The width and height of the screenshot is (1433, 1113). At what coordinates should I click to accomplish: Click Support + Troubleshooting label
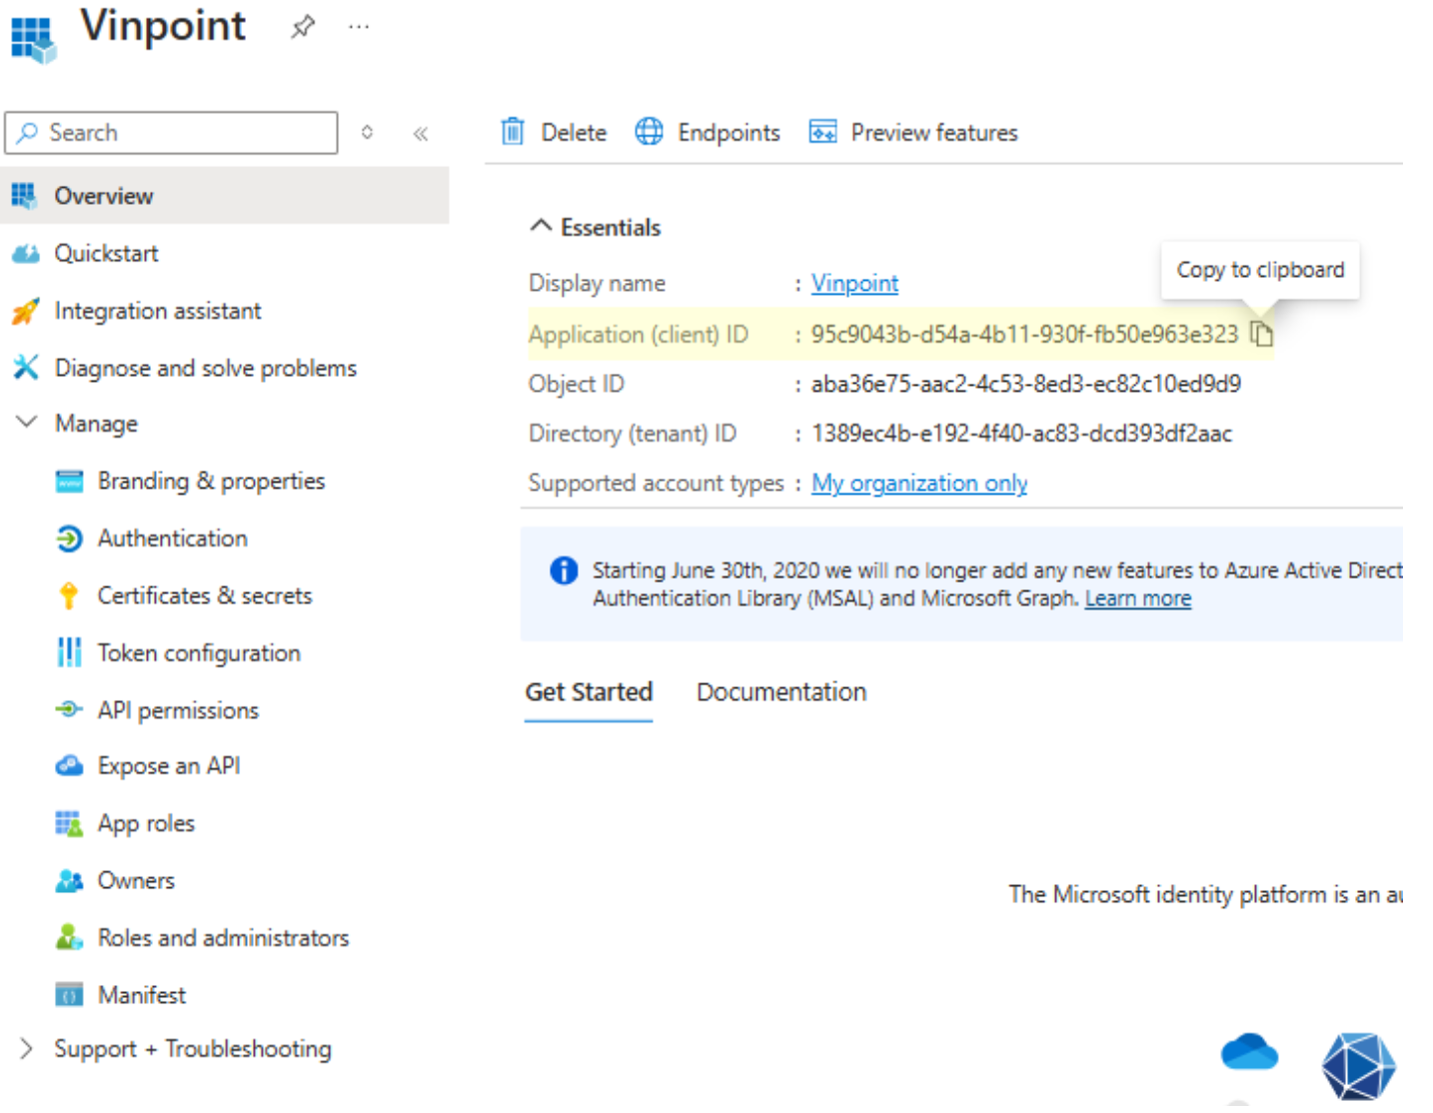click(193, 1049)
